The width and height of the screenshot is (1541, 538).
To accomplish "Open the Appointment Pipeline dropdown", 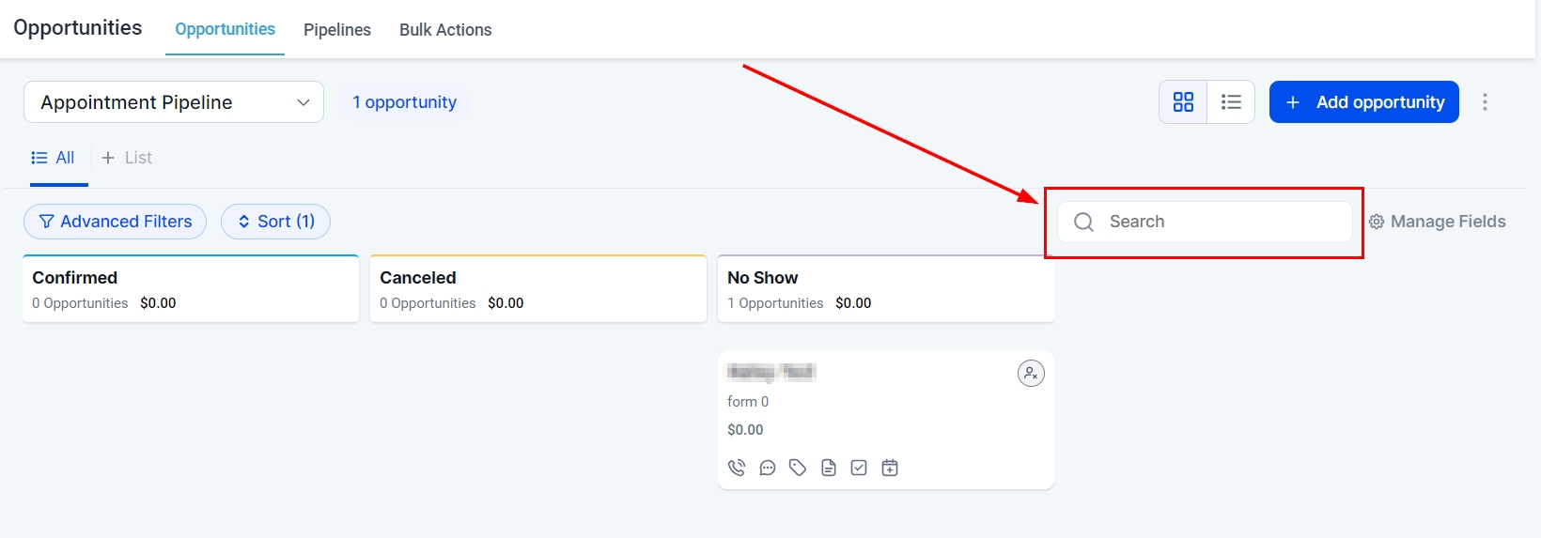I will coord(174,102).
